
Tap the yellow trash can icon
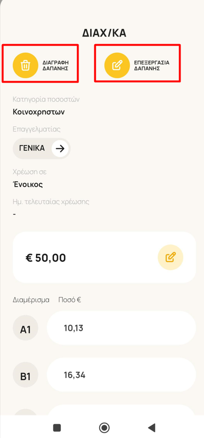click(26, 65)
